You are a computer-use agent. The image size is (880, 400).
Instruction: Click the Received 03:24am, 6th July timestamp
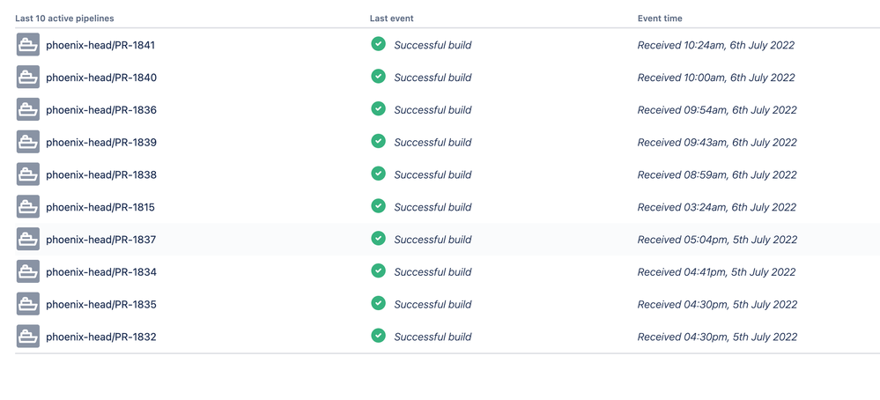coord(717,208)
